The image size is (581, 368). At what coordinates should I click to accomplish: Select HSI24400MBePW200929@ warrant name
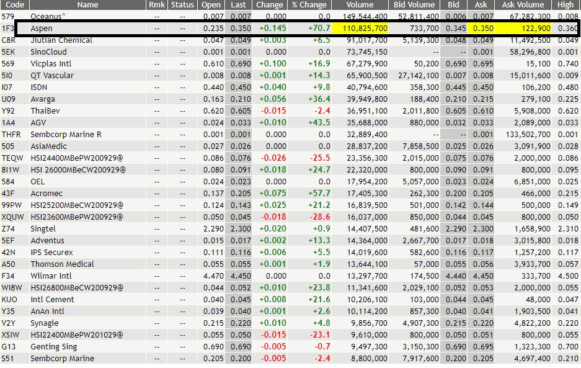click(x=76, y=158)
